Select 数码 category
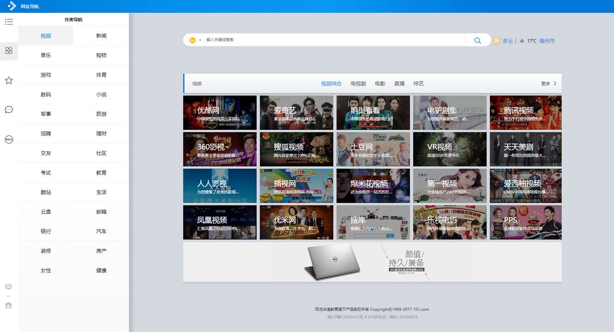This screenshot has height=332, width=614. [46, 95]
